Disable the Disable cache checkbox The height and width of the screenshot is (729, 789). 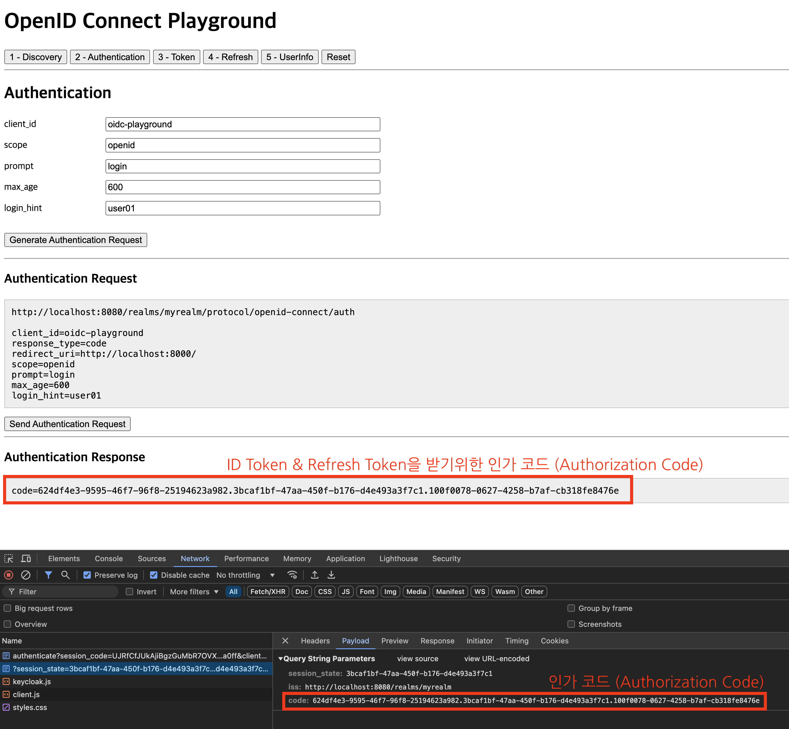coord(154,575)
